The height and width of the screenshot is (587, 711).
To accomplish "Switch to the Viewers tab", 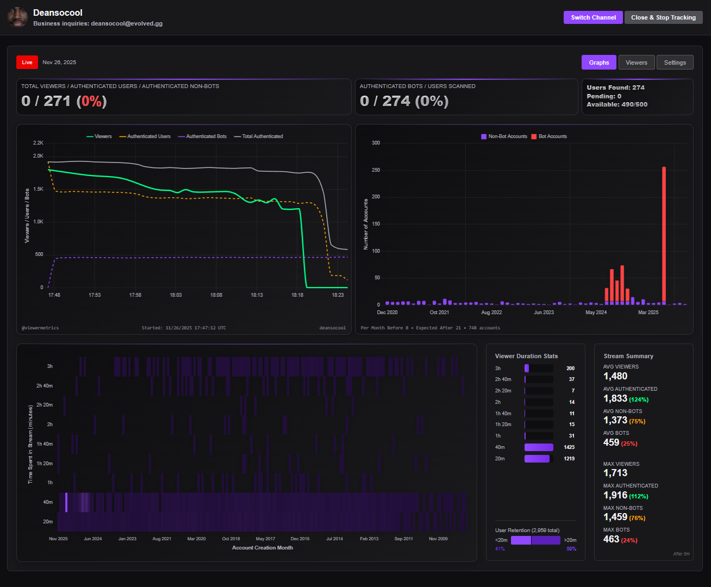I will coord(637,63).
